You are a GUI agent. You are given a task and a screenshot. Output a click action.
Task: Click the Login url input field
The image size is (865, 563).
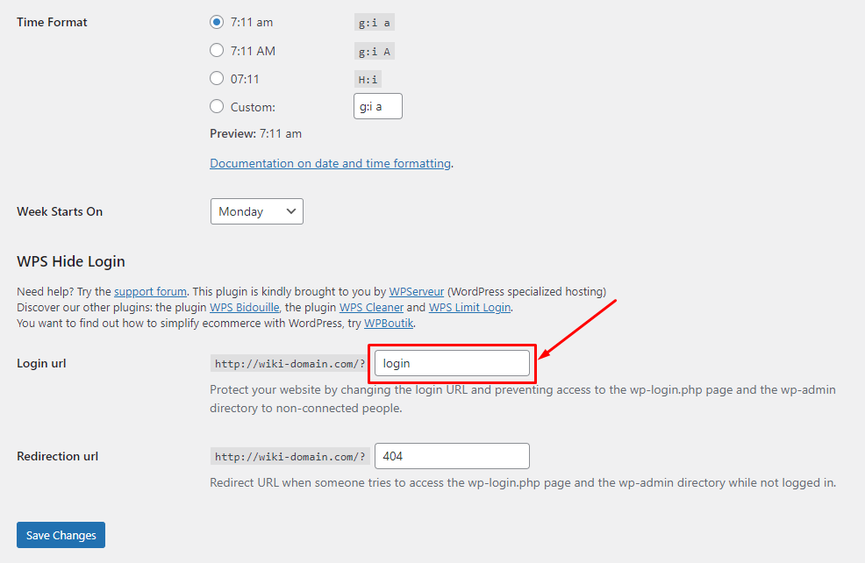(x=452, y=363)
